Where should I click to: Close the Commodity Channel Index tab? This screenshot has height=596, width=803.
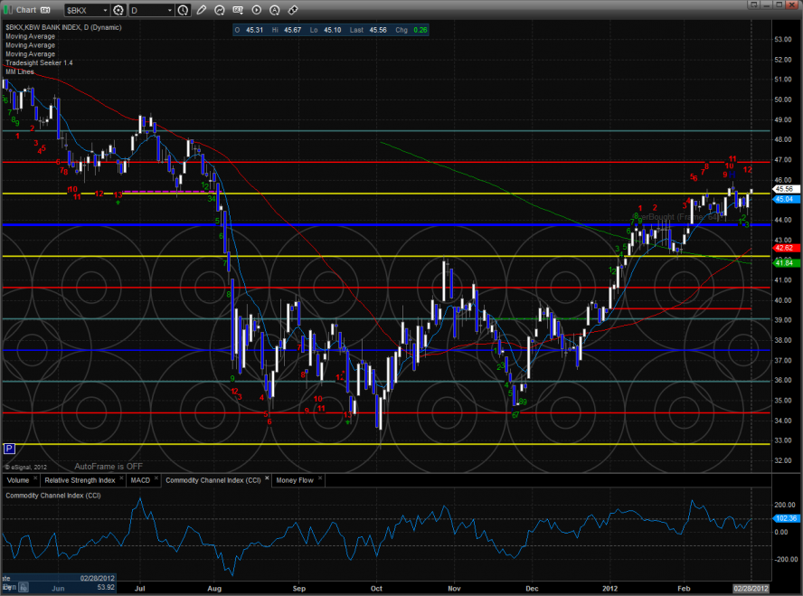point(265,479)
